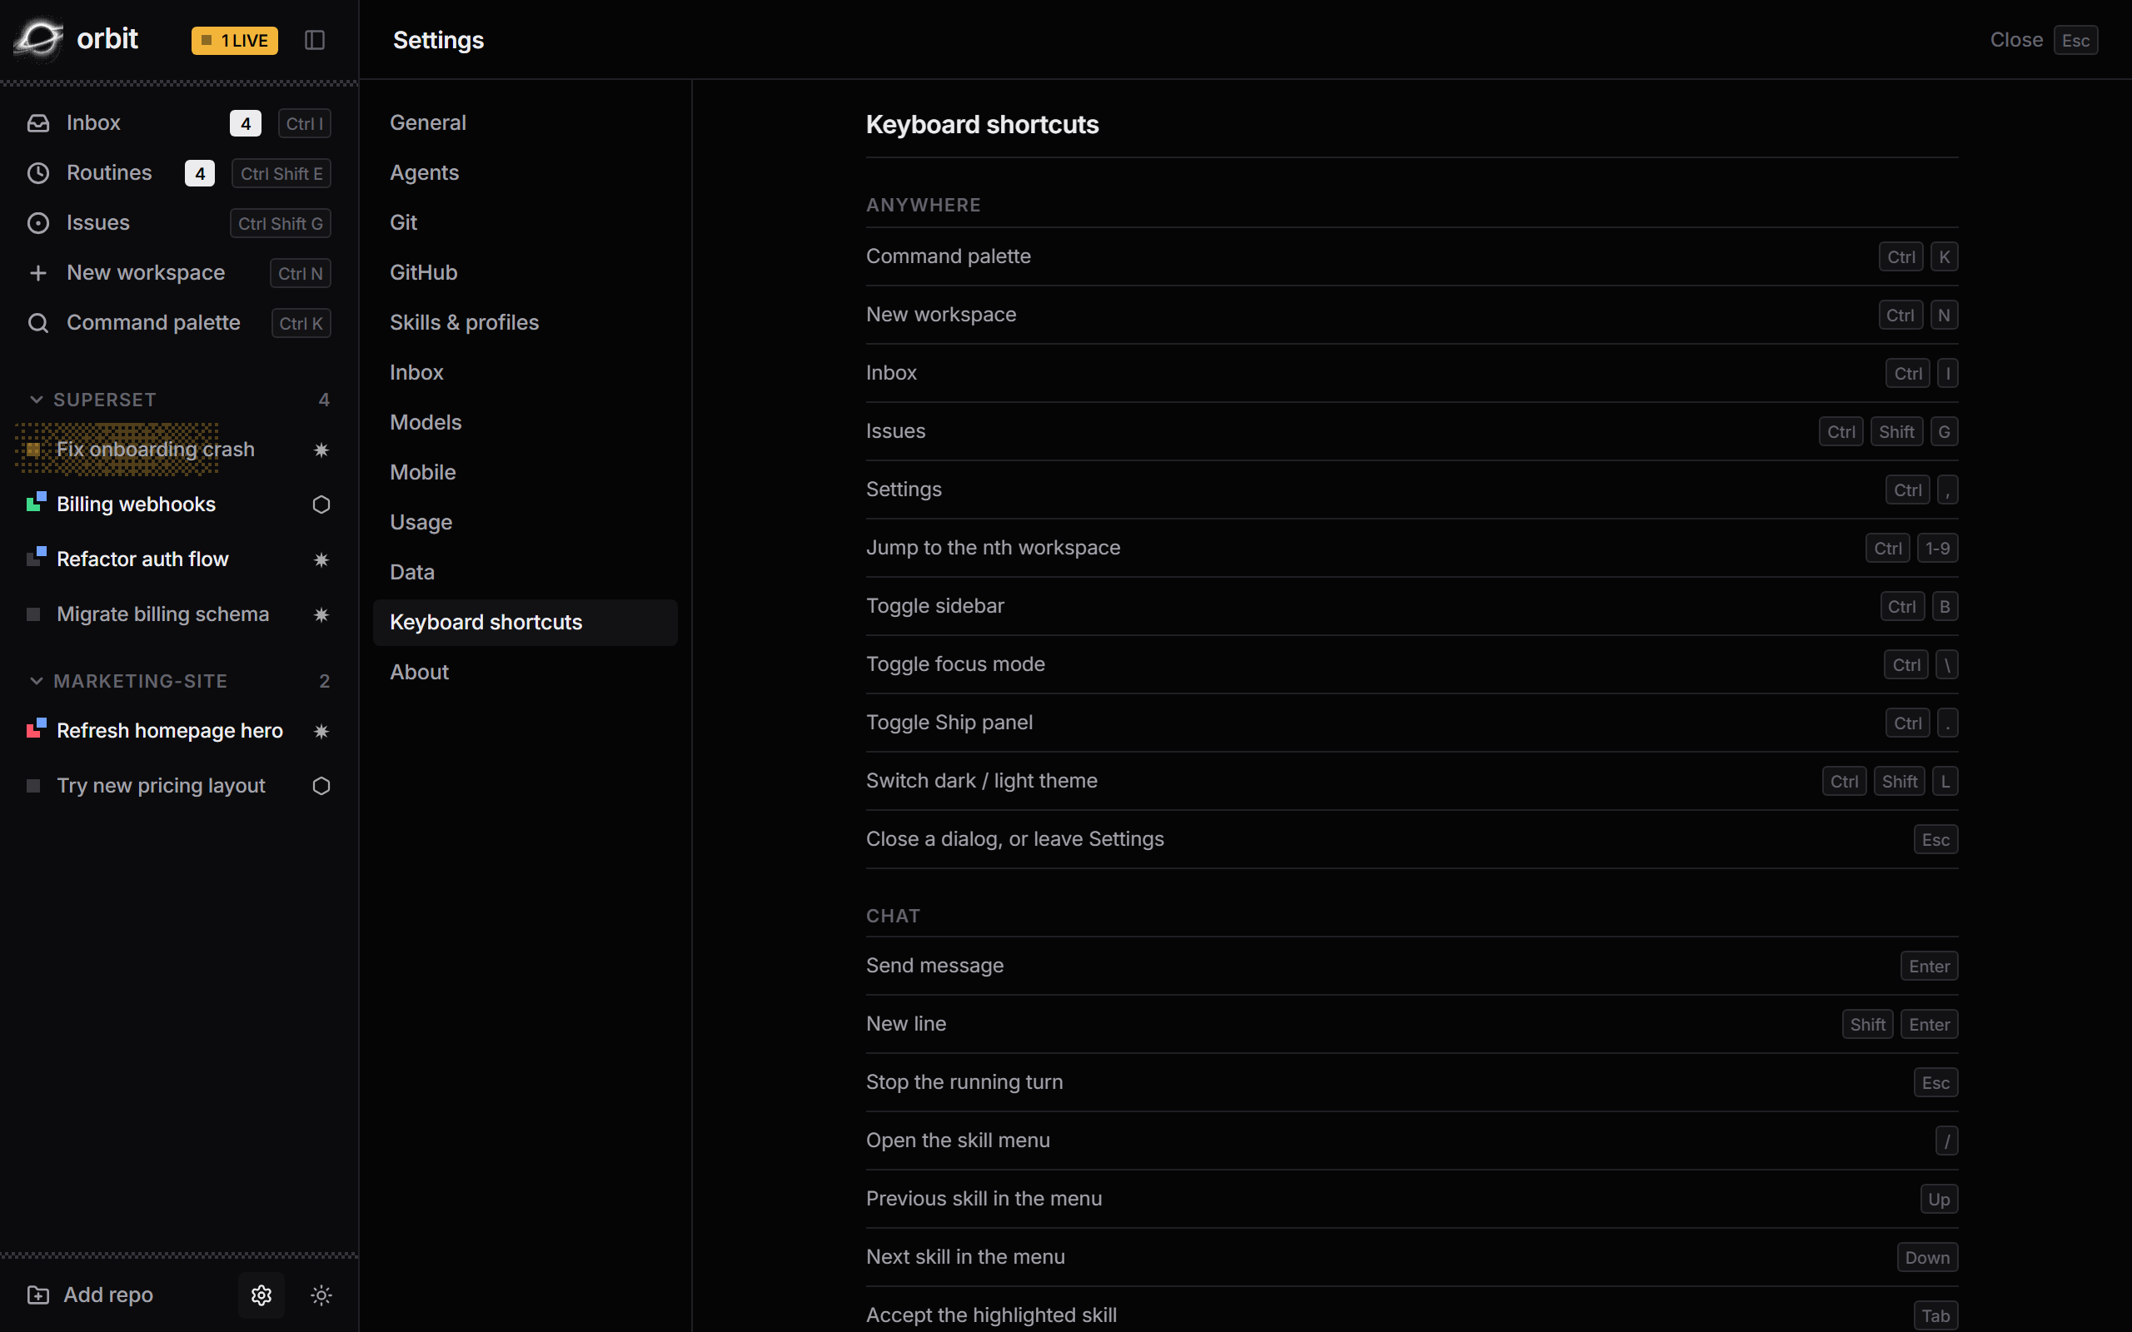The width and height of the screenshot is (2132, 1332).
Task: Click hexagon icon beside Billing webhooks
Action: [x=321, y=504]
